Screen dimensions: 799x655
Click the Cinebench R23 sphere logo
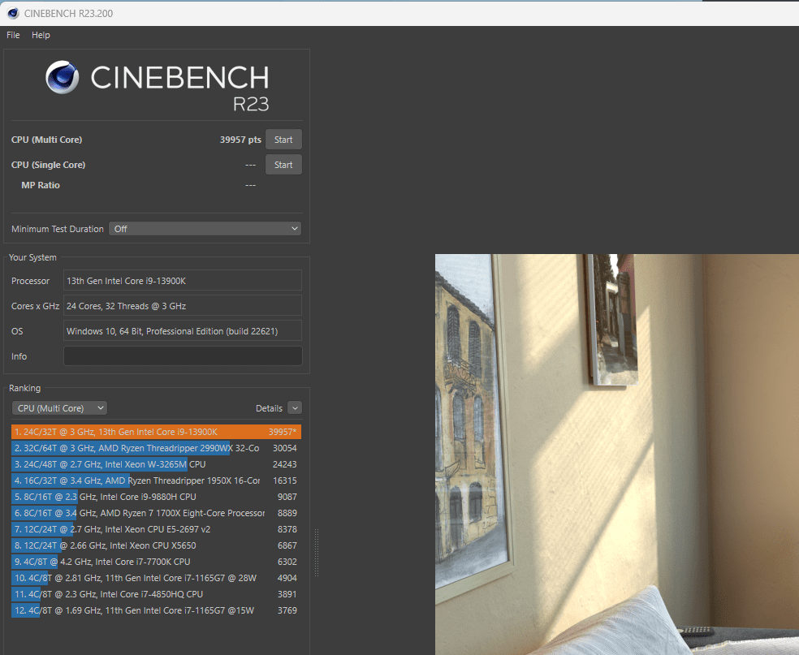tap(63, 77)
